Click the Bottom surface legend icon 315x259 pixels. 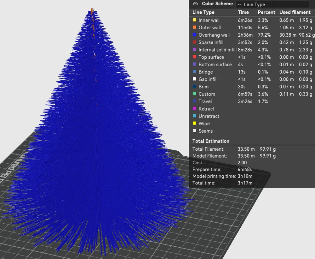click(194, 64)
